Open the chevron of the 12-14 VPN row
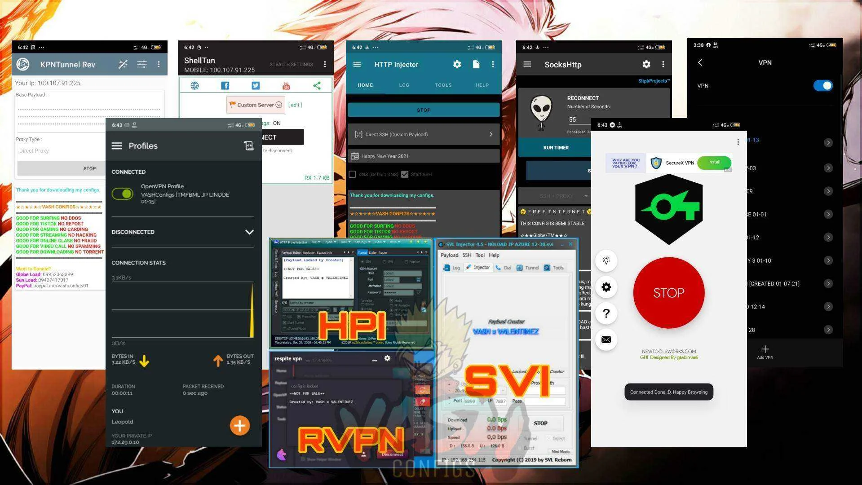The width and height of the screenshot is (862, 485). click(828, 307)
